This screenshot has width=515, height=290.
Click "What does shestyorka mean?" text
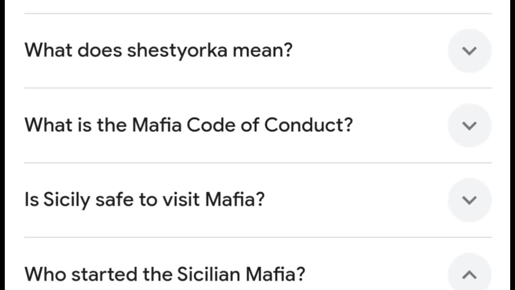pos(159,50)
